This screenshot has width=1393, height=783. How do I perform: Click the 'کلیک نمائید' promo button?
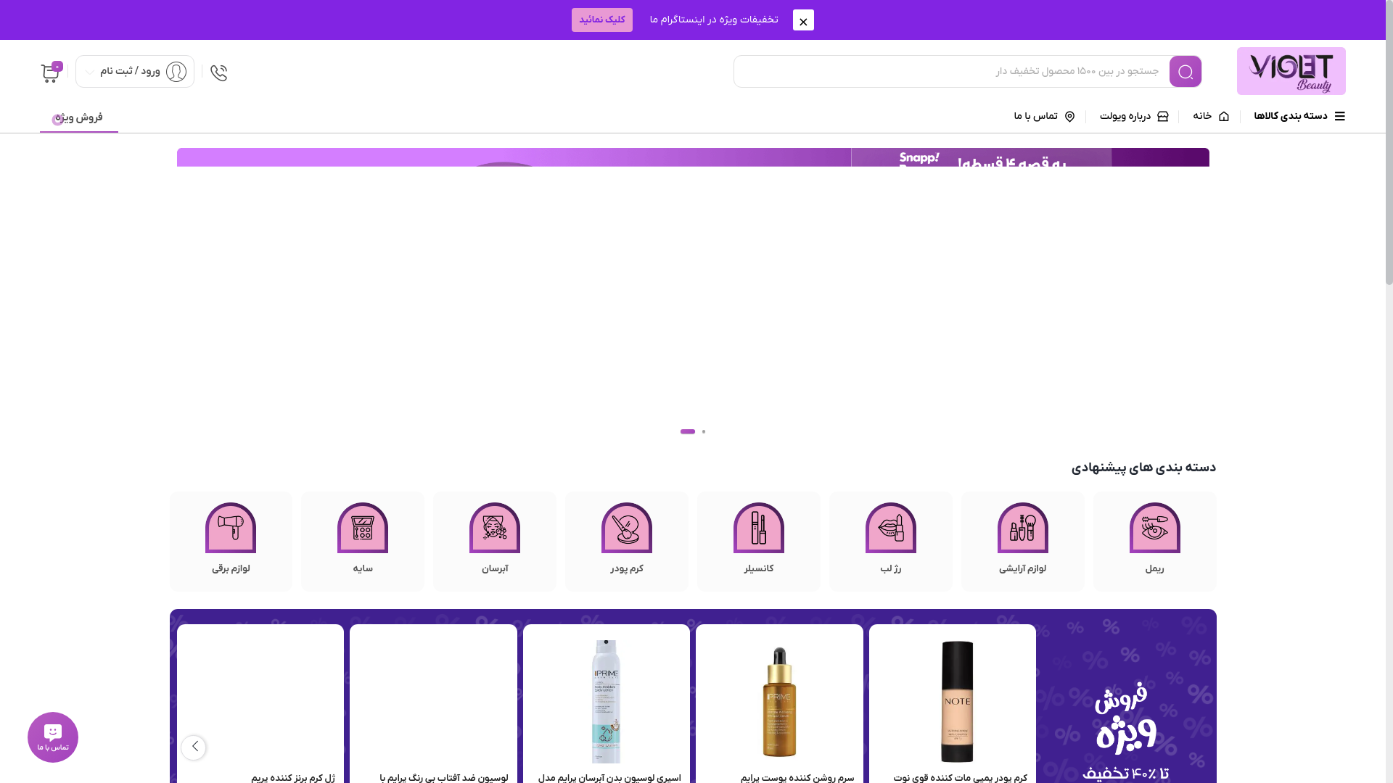coord(601,20)
